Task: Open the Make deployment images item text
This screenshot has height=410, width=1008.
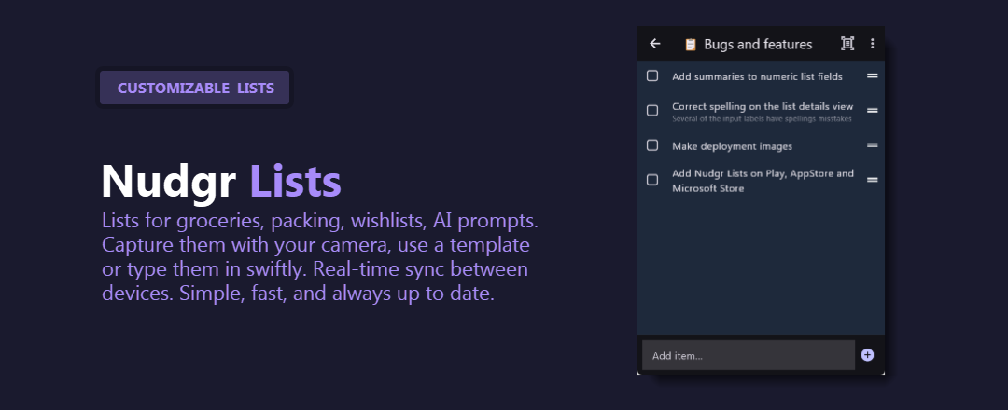Action: (x=732, y=146)
